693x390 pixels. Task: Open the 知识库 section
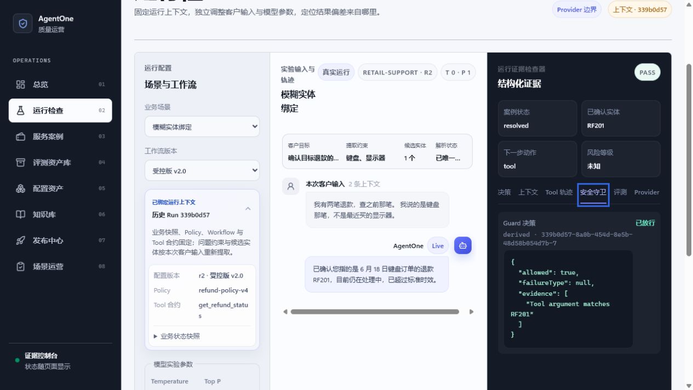60,214
